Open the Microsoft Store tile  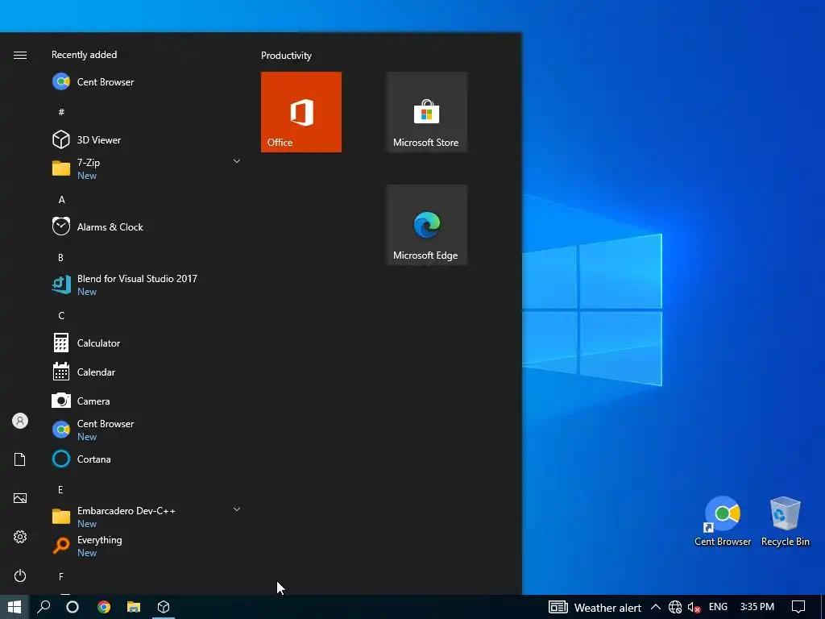pos(427,112)
